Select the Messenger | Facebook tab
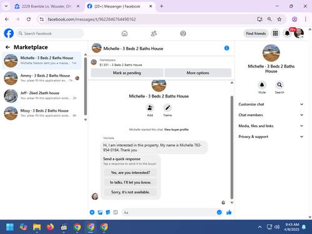The image size is (312, 234). point(120,6)
